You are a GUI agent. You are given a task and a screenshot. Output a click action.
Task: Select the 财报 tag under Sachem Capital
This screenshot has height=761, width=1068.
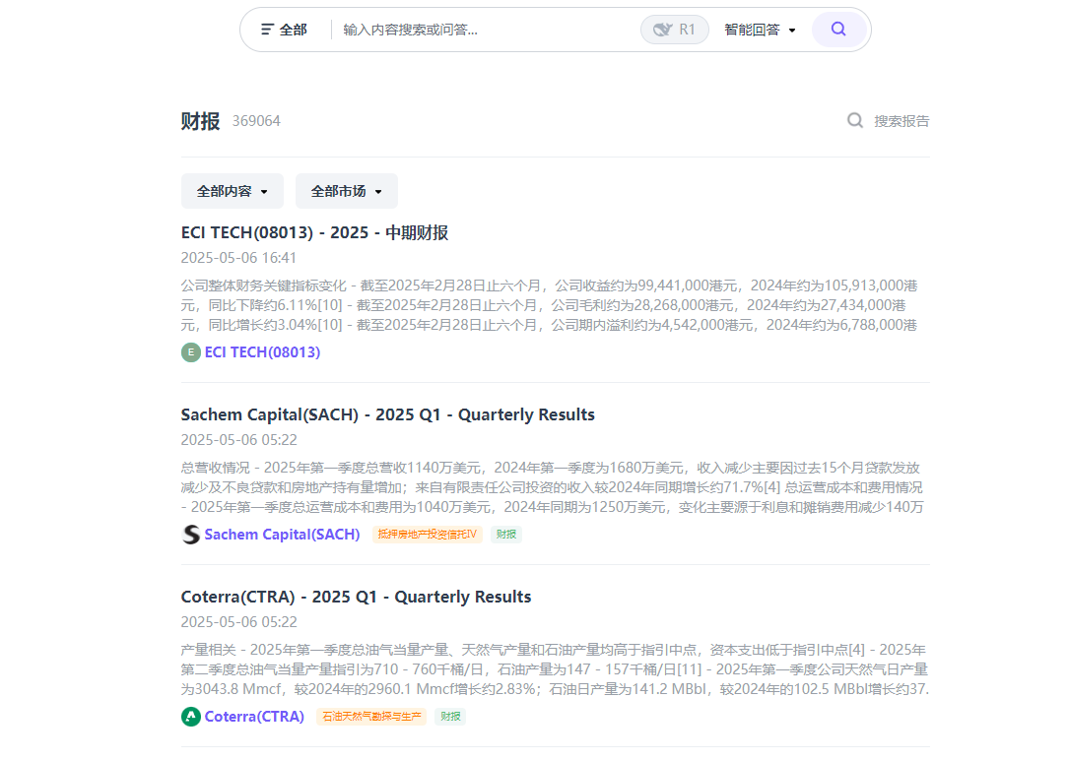(506, 535)
